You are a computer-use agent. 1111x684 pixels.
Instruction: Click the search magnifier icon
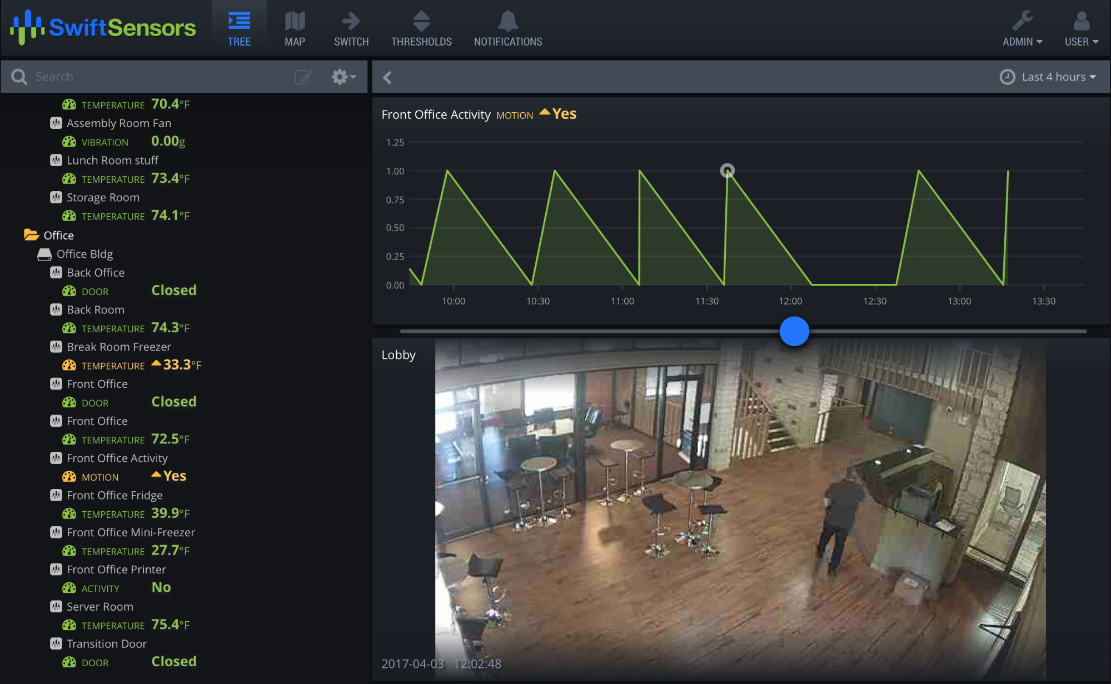(x=19, y=77)
